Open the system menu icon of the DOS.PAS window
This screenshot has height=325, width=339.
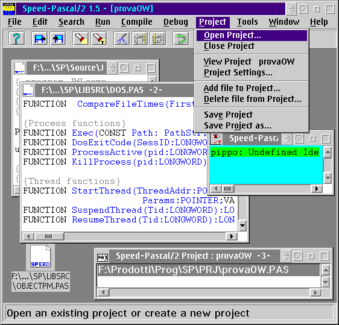[x=28, y=90]
